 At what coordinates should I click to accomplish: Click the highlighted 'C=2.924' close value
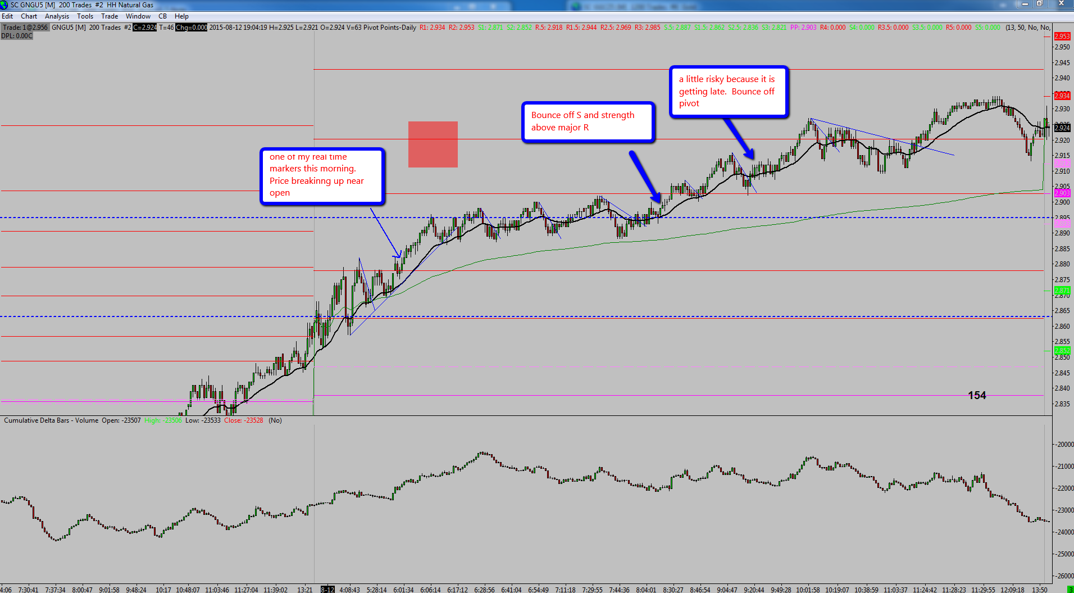[x=145, y=28]
